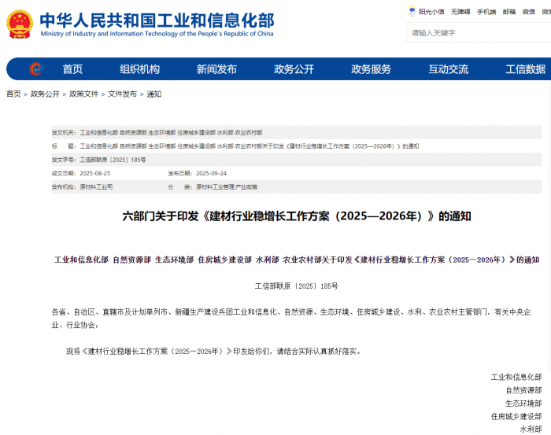The image size is (551, 435).
Task: Open 政务公开 in the blue navigation bar
Action: tap(294, 69)
